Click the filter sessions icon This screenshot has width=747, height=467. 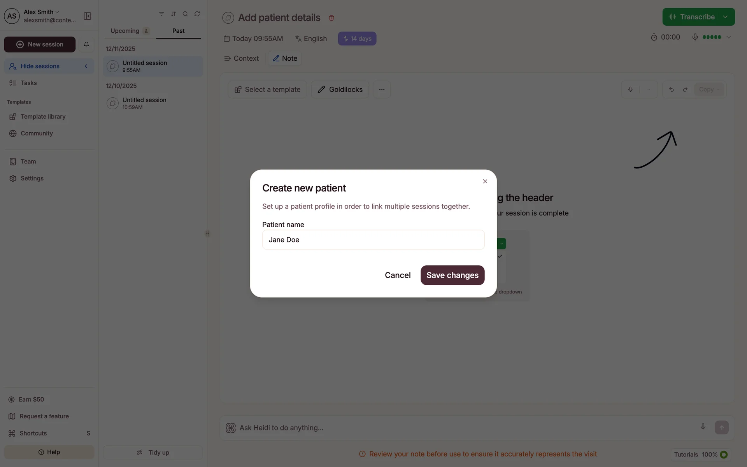pos(161,14)
